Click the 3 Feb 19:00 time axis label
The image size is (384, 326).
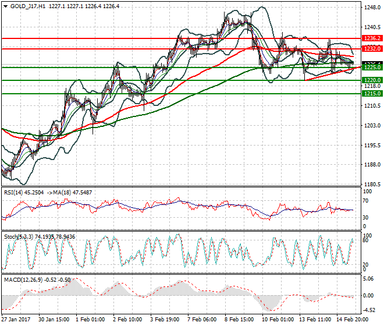165,320
